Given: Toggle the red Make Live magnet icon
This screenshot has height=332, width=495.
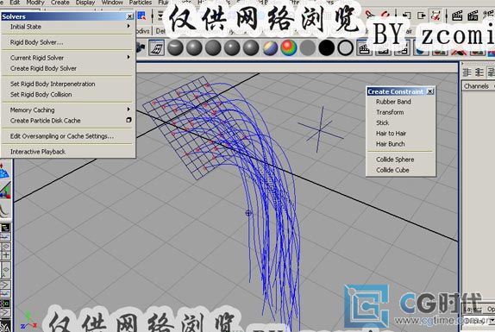Looking at the screenshot, I should 385,15.
